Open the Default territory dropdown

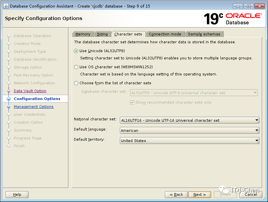pyautogui.click(x=190, y=141)
